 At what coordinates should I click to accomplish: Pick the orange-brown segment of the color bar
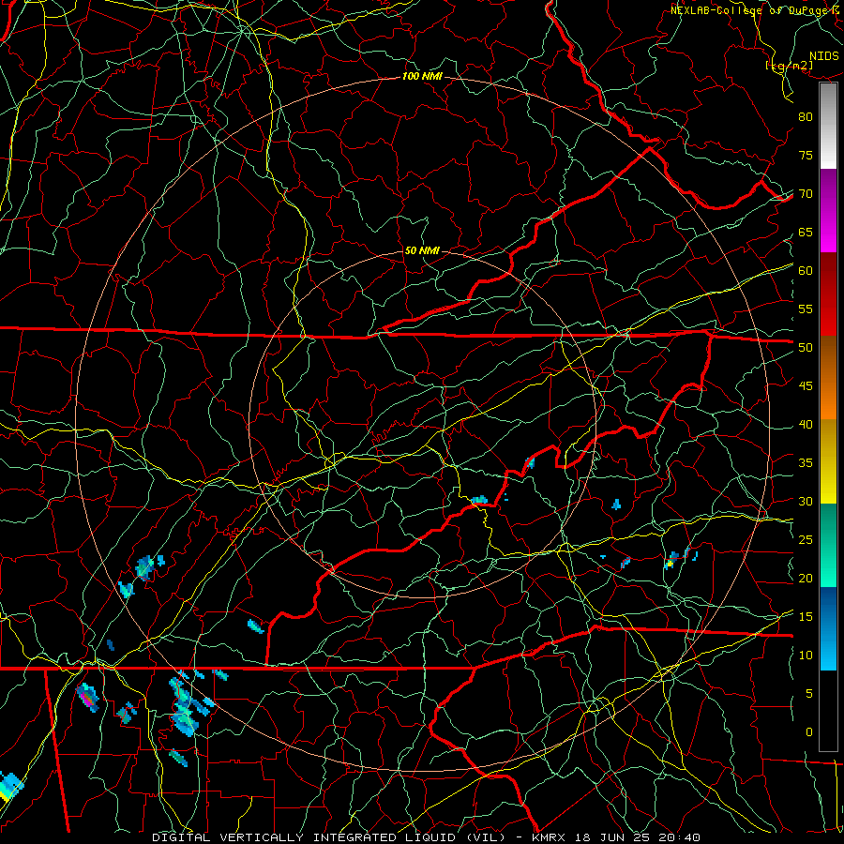click(828, 377)
